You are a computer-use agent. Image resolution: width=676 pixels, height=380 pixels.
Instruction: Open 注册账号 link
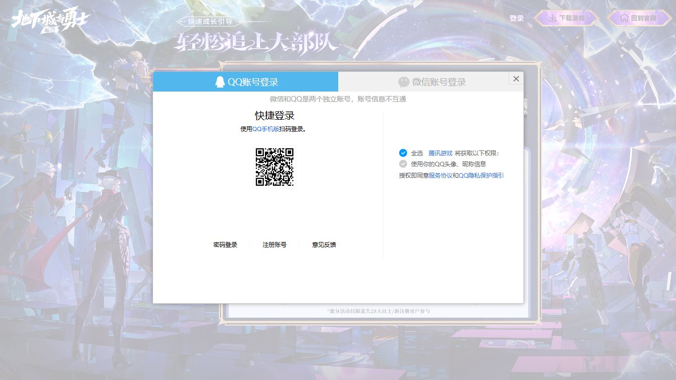coord(274,245)
